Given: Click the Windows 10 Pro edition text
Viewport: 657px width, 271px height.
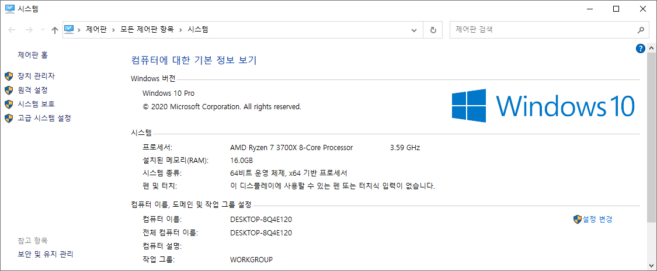Looking at the screenshot, I should click(x=168, y=93).
